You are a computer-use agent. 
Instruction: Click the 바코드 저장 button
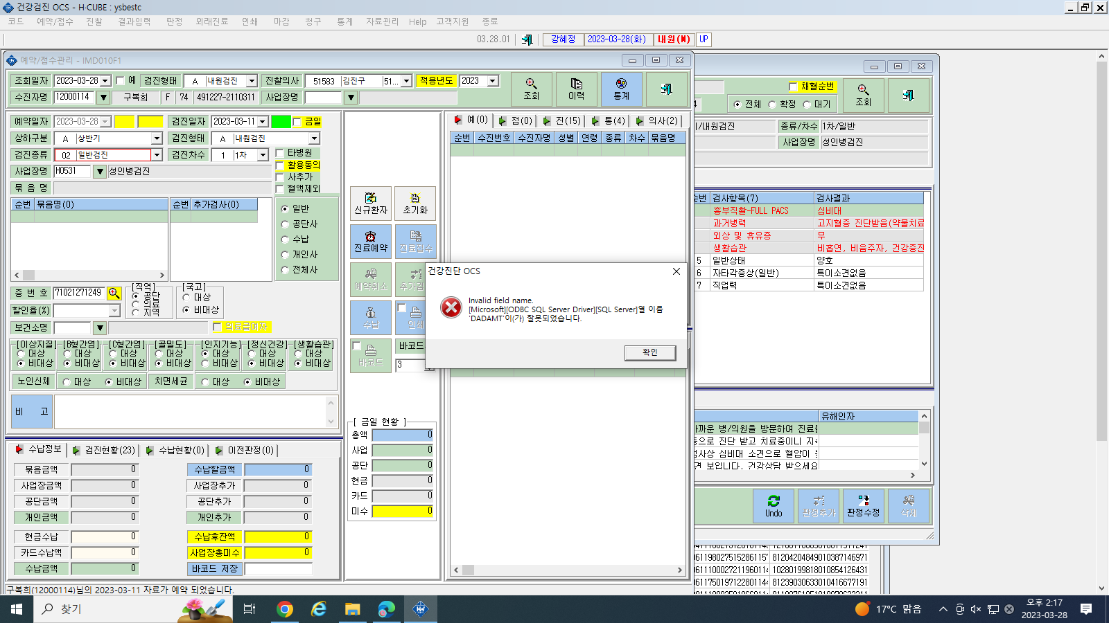pyautogui.click(x=215, y=568)
